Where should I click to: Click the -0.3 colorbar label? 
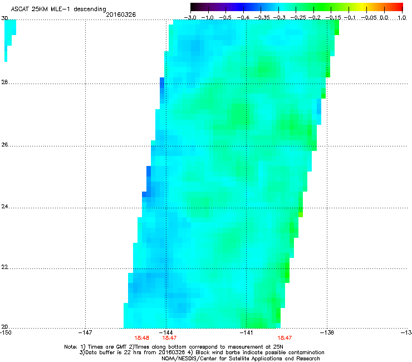tap(279, 18)
